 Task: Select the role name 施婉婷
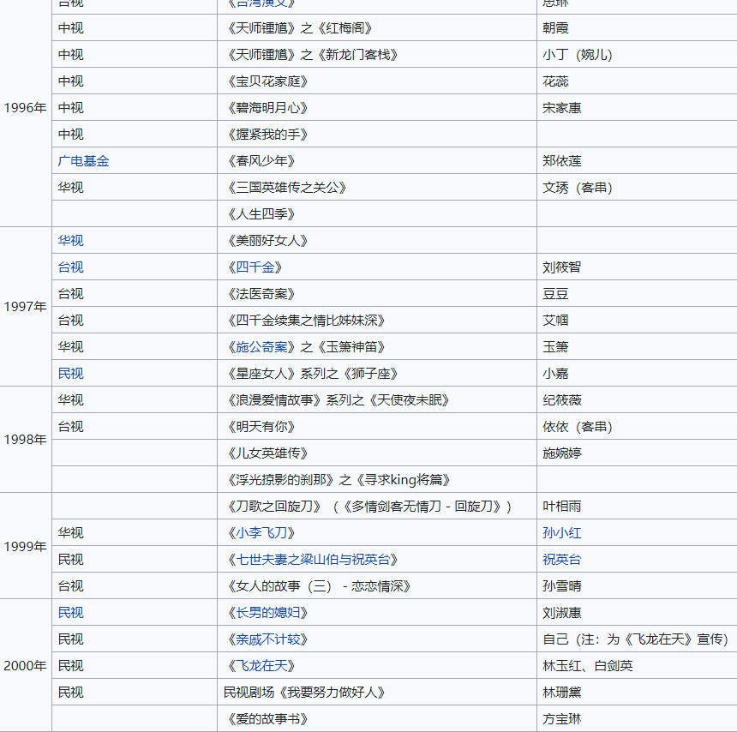pos(561,453)
